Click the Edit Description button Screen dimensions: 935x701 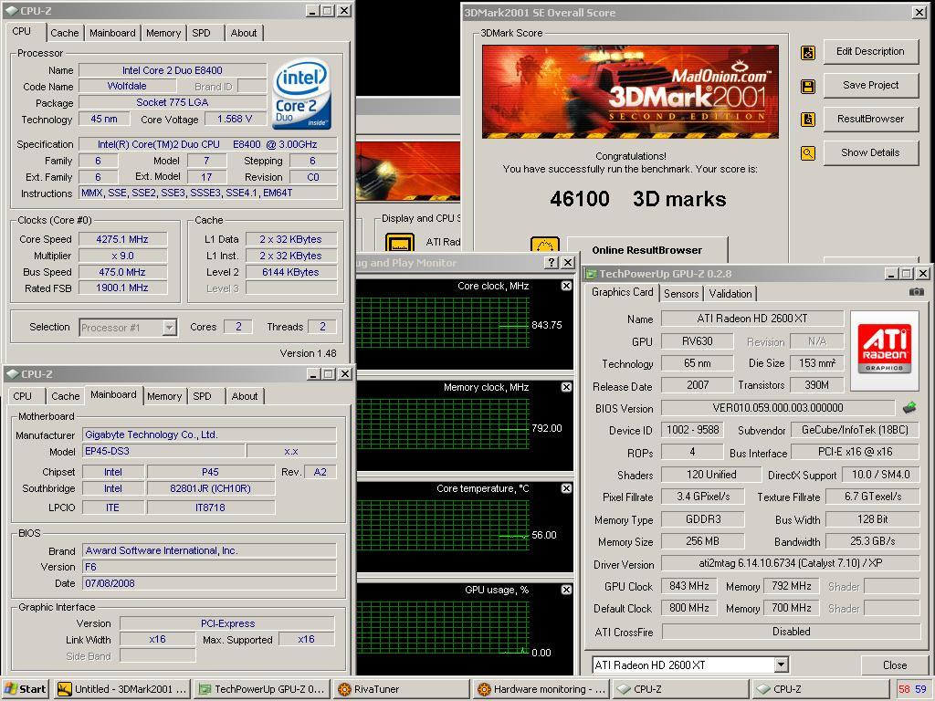[870, 52]
